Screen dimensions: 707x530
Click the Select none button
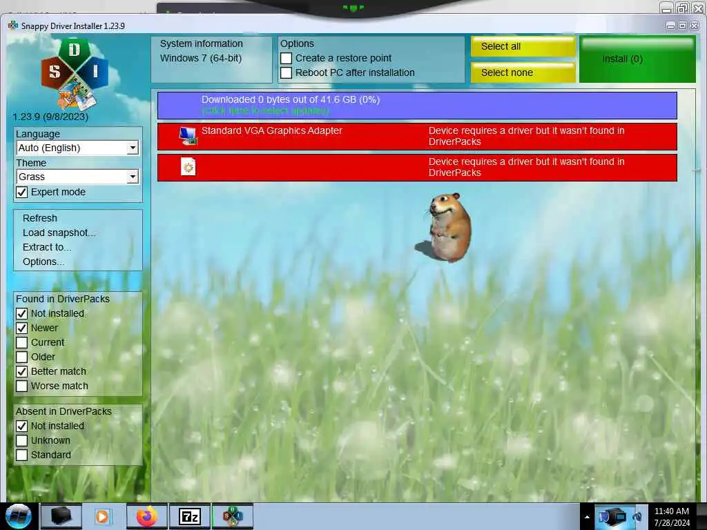(523, 72)
